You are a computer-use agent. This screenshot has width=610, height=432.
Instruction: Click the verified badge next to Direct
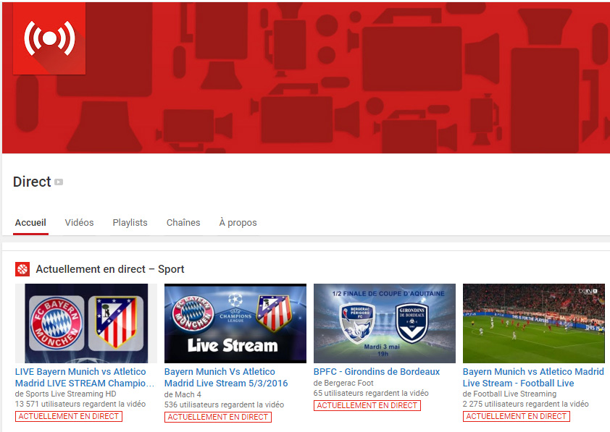coord(59,182)
